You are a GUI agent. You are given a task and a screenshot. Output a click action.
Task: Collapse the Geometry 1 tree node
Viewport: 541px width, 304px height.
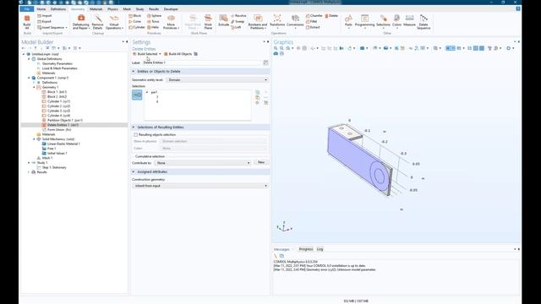[x=34, y=87]
